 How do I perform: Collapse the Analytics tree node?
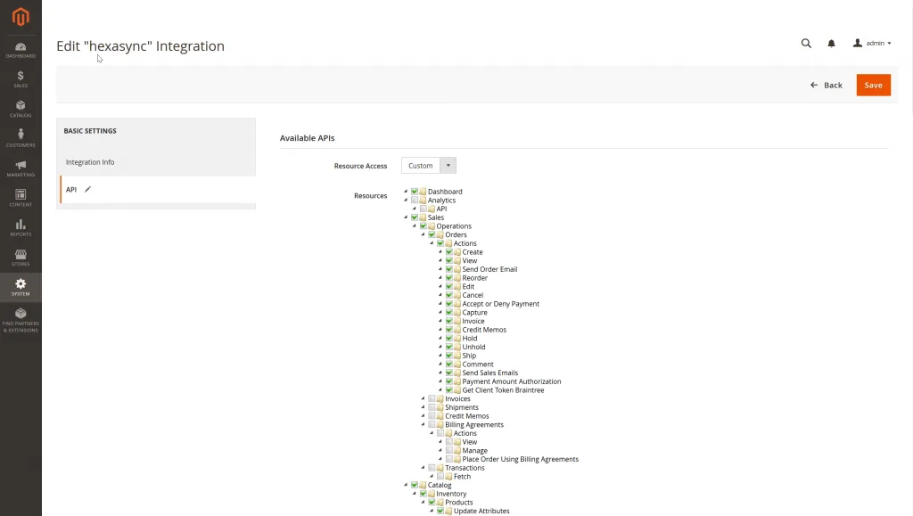pos(406,201)
